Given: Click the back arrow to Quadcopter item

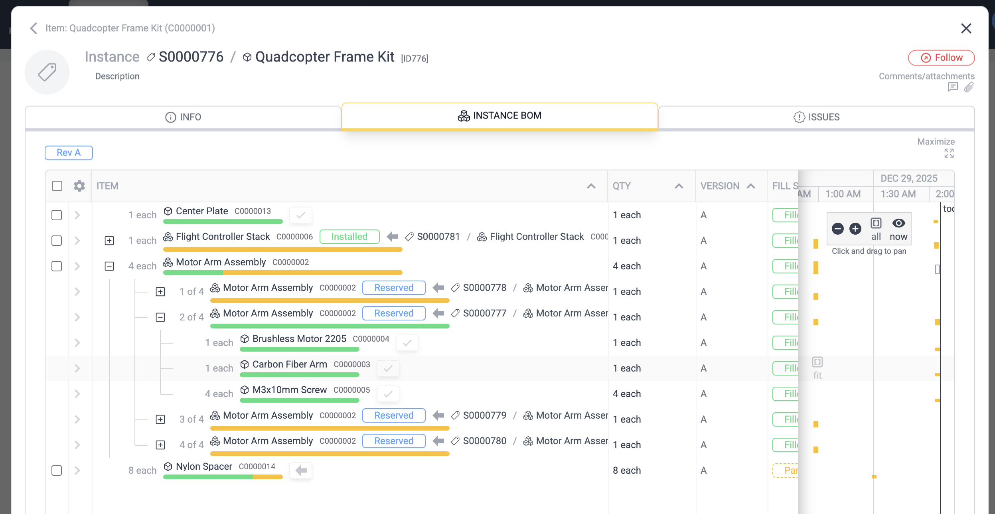Looking at the screenshot, I should coord(34,28).
